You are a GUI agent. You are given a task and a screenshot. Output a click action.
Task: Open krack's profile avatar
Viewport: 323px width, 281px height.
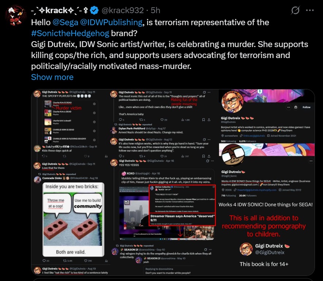pyautogui.click(x=16, y=16)
